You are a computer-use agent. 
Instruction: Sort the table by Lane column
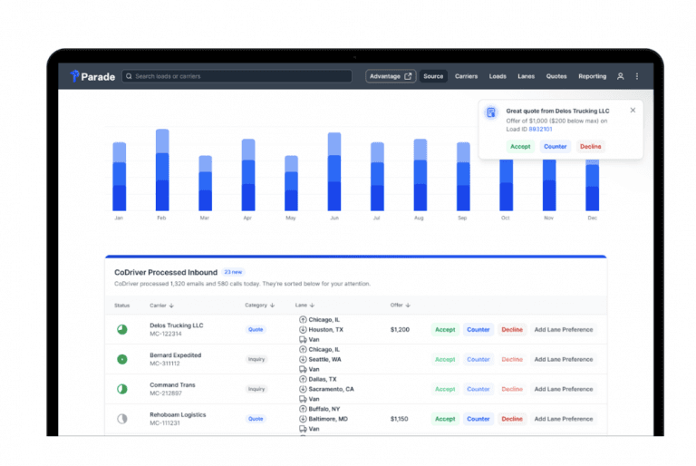click(304, 306)
